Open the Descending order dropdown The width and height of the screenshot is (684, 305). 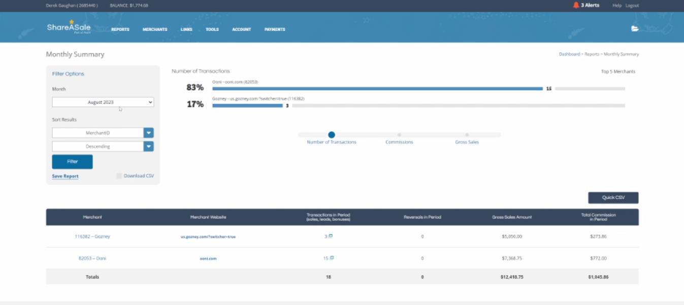103,146
